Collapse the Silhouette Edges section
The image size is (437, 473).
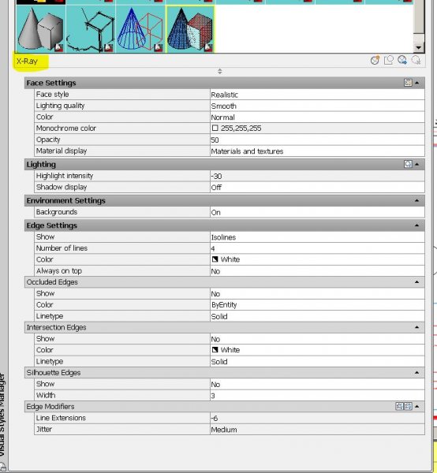tap(417, 373)
